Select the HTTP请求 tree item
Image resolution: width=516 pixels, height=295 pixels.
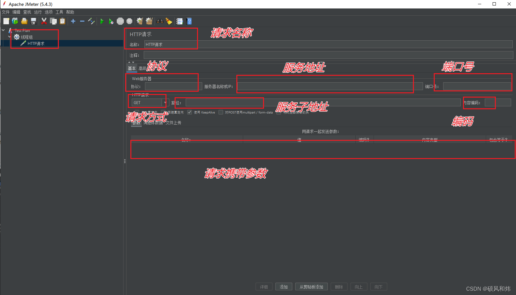click(x=36, y=44)
